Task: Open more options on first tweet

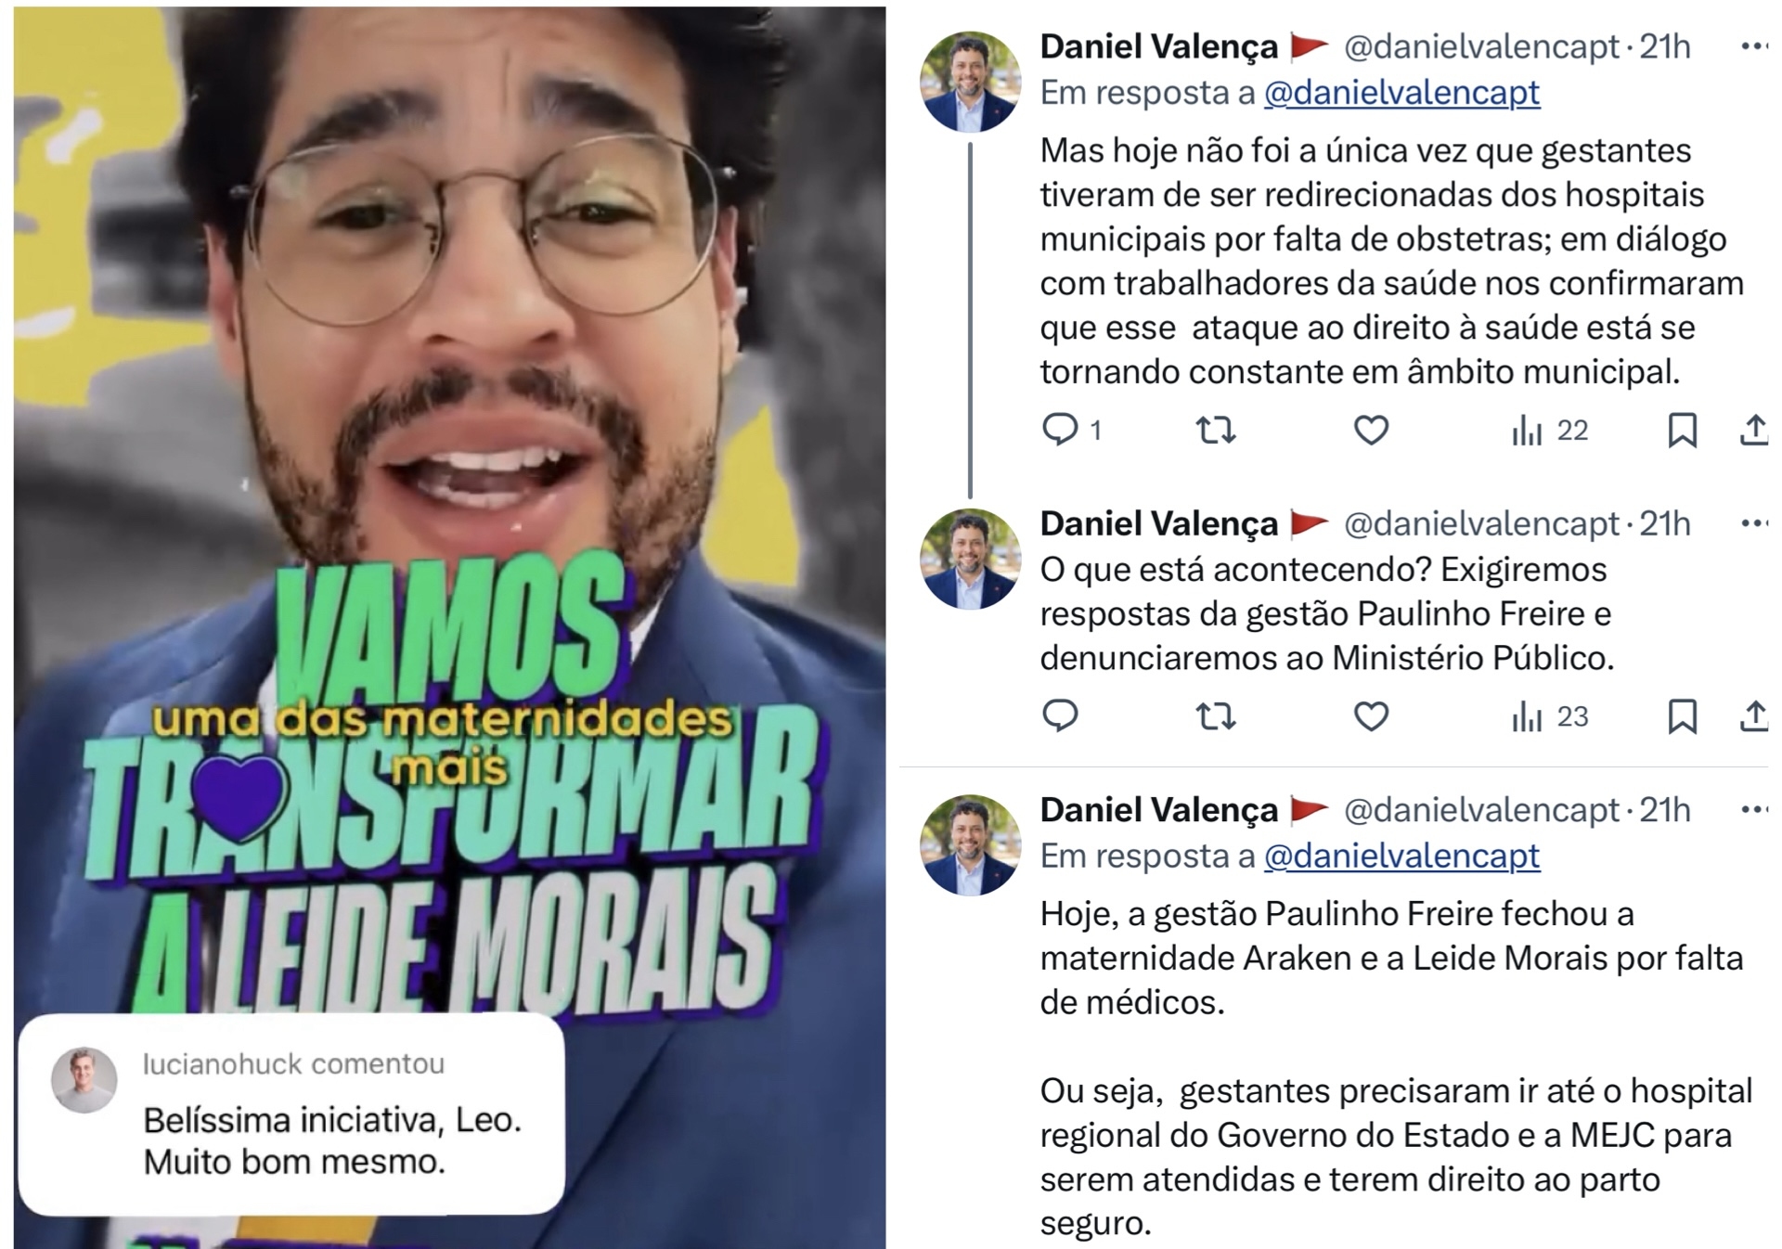Action: (x=1753, y=46)
